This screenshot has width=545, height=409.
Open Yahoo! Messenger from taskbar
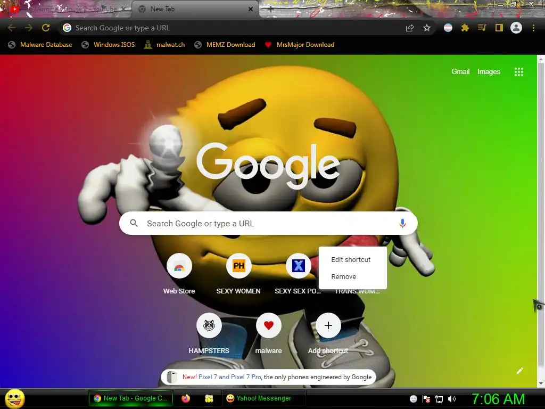point(264,398)
